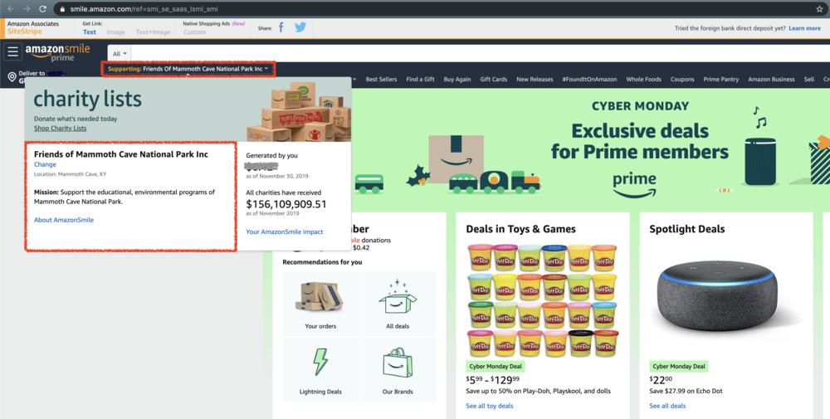
Task: Click the Shop Charity Lists link
Action: click(60, 129)
